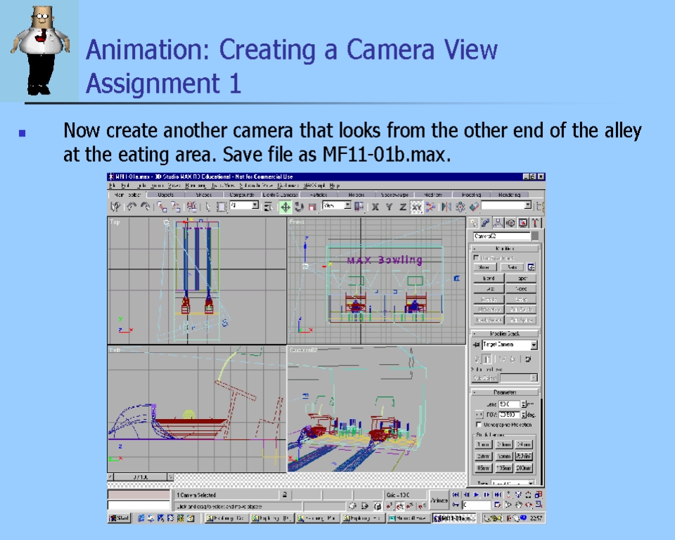Restrict to the X axis constraint
Viewport: 675px width, 540px height.
coord(375,207)
